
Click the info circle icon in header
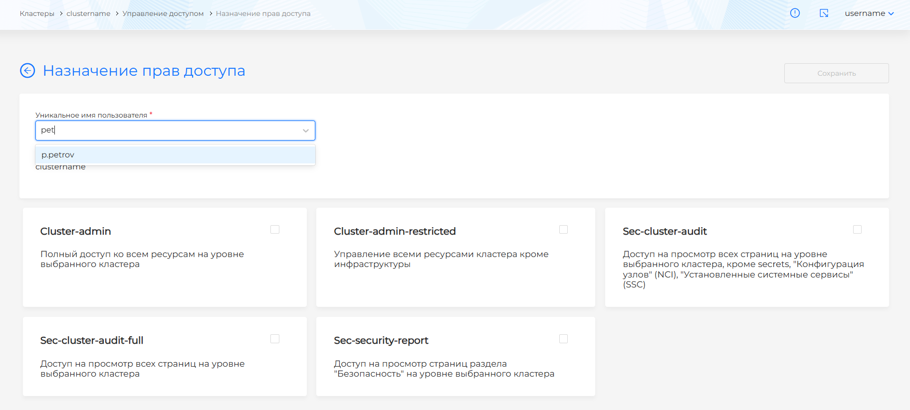click(795, 13)
